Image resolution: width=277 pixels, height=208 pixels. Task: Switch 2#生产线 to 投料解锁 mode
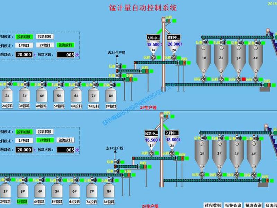pyautogui.click(x=45, y=132)
